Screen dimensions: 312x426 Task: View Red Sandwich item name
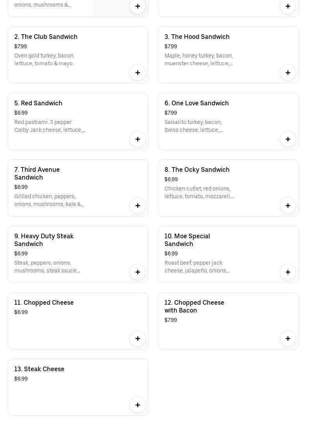point(38,103)
